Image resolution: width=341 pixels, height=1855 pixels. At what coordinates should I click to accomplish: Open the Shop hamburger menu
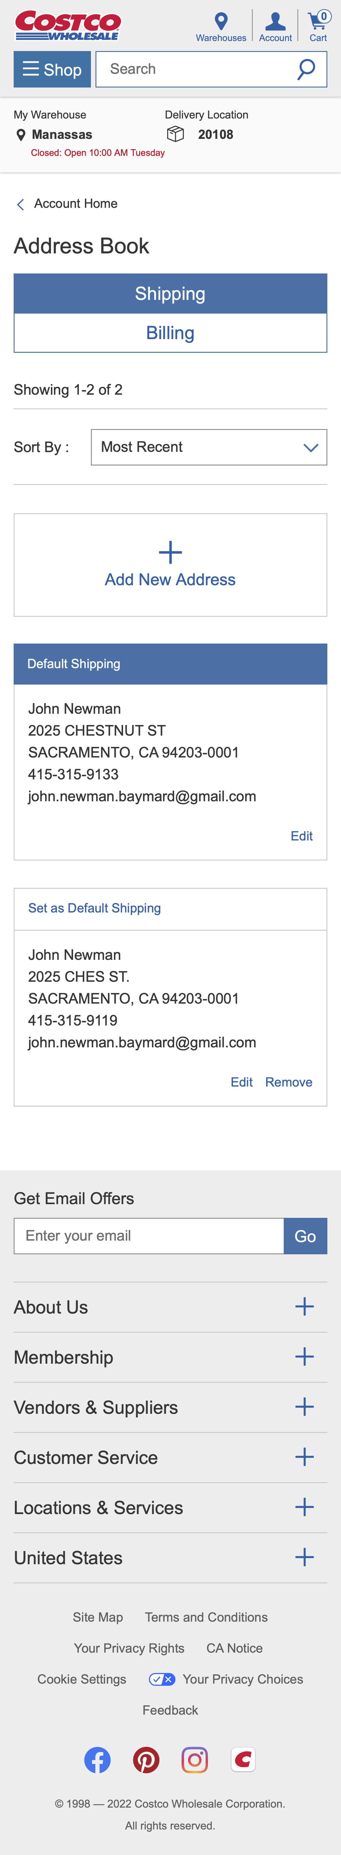point(52,69)
